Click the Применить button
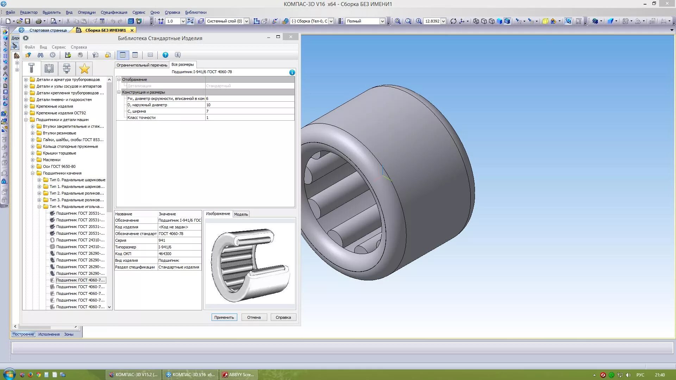The image size is (676, 380). tap(224, 317)
